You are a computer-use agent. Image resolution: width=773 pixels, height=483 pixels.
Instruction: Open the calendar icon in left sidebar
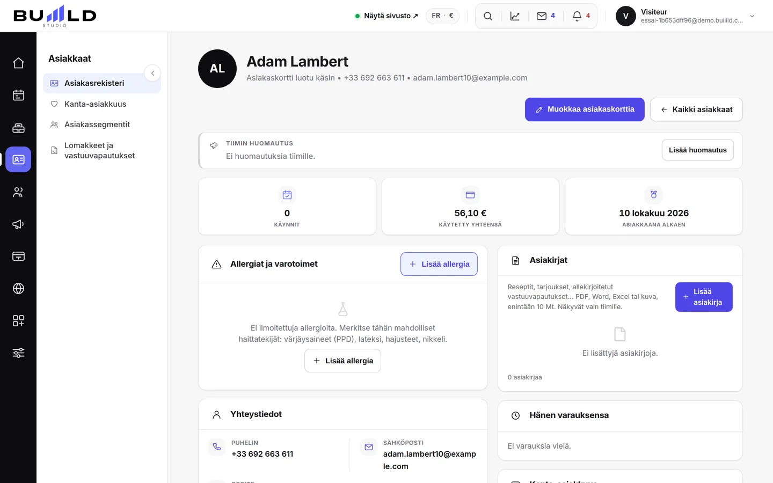[x=18, y=96]
